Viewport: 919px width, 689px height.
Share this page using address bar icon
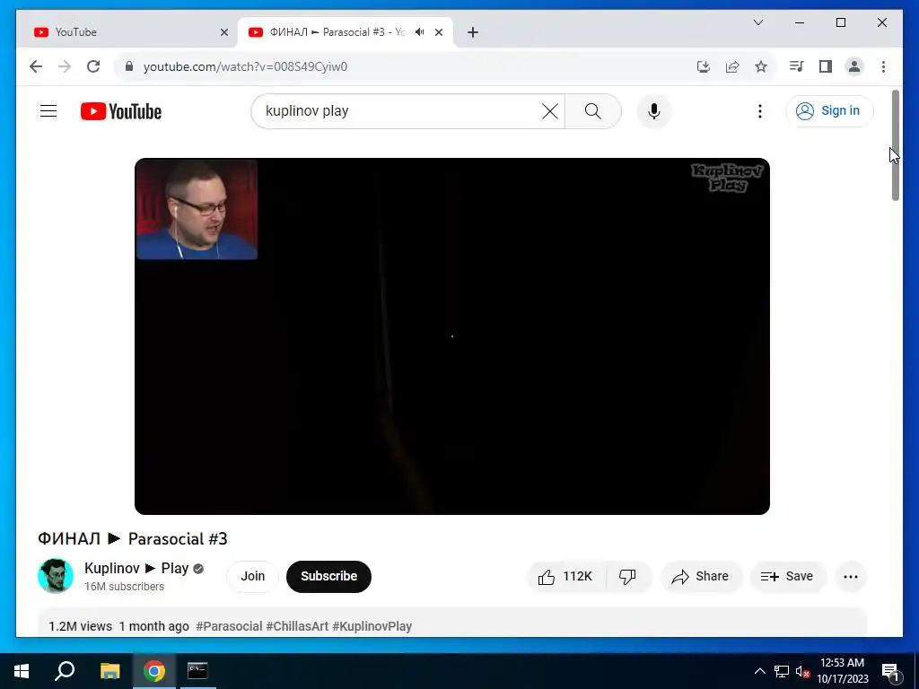(732, 66)
